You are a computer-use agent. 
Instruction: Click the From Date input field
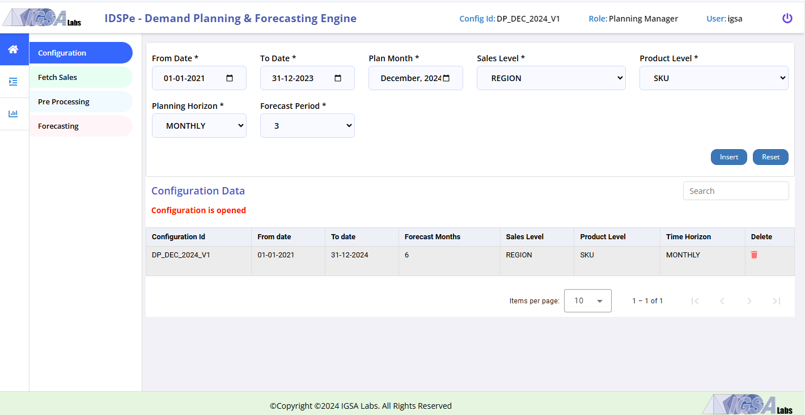pyautogui.click(x=199, y=78)
